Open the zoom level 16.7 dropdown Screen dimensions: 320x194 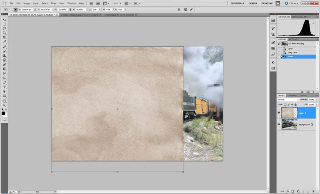pos(117,4)
